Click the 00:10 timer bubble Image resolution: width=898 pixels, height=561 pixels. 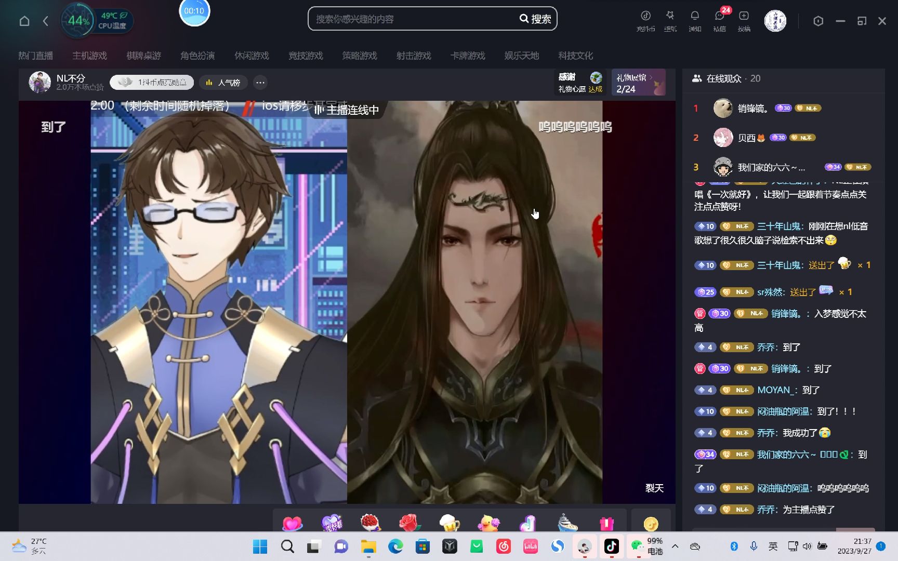[x=194, y=11]
